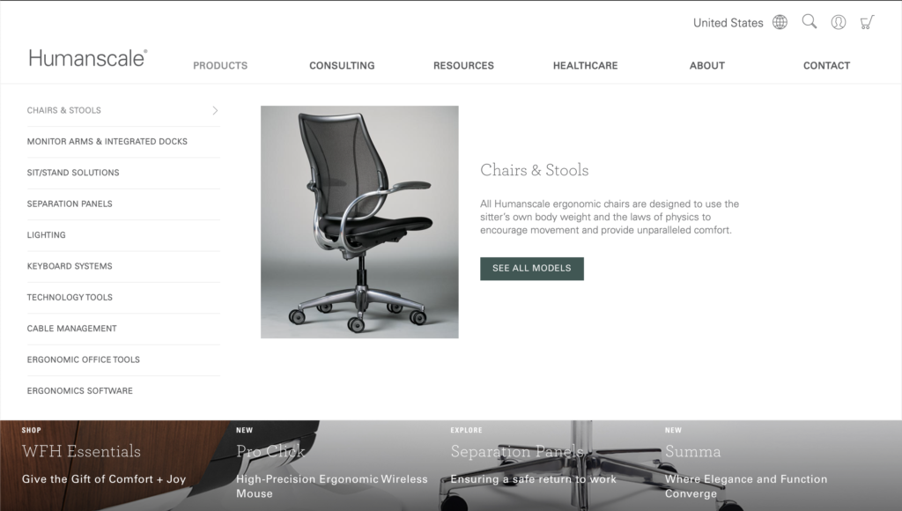Open the country selector globe icon
This screenshot has height=511, width=902.
click(x=780, y=22)
